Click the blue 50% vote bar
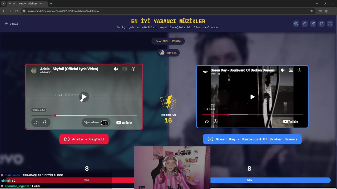 click(x=249, y=180)
